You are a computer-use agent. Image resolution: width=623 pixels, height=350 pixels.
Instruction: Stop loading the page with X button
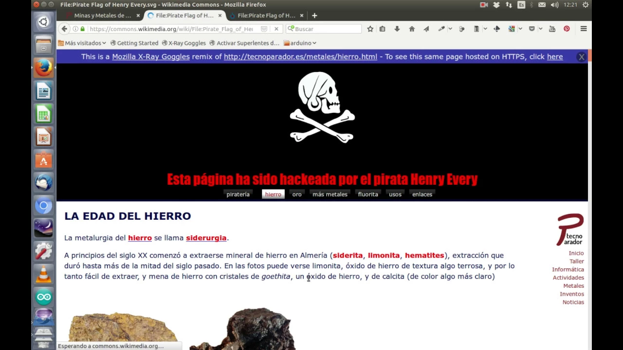[x=276, y=29]
